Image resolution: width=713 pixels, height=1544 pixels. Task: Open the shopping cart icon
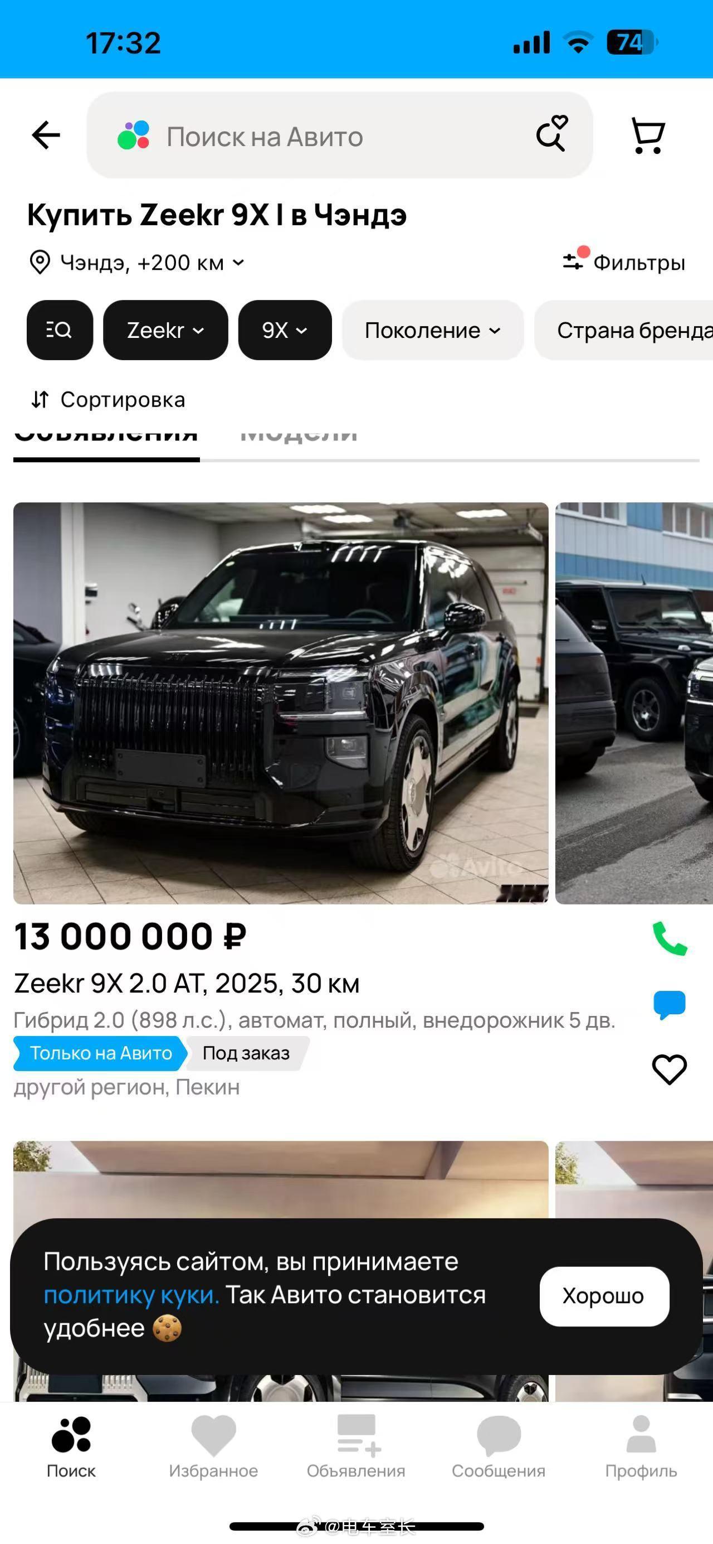click(648, 135)
